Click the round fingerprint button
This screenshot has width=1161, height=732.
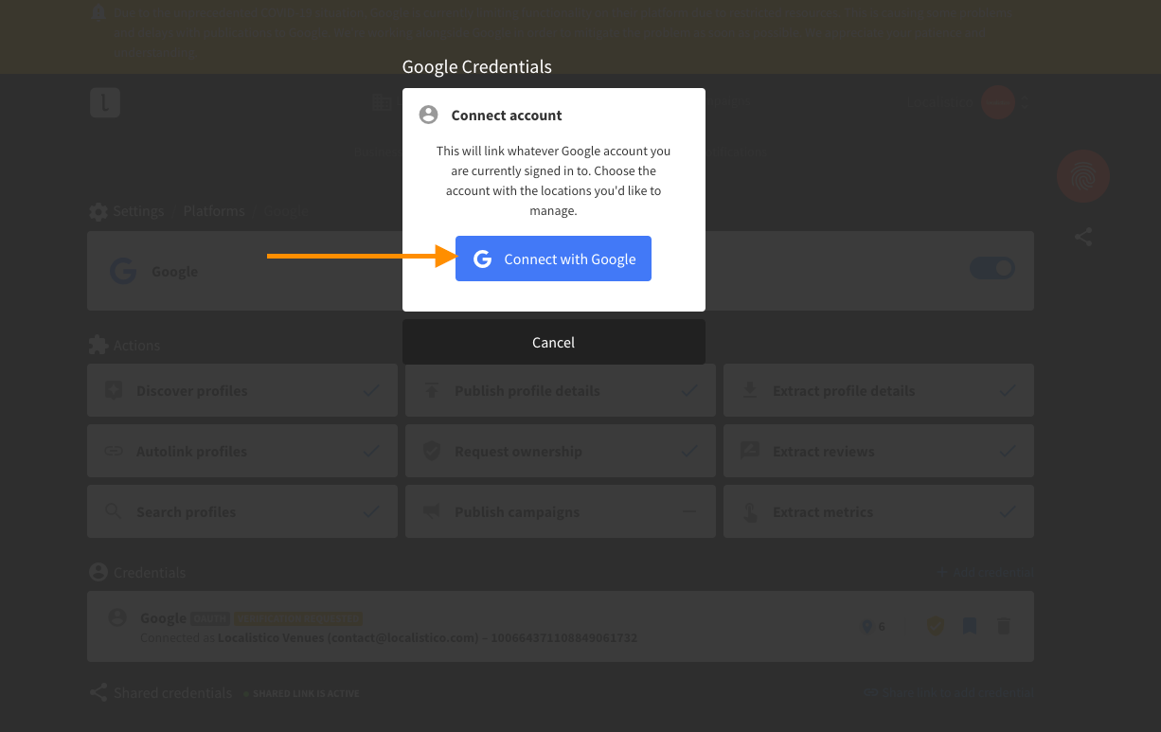1083,176
